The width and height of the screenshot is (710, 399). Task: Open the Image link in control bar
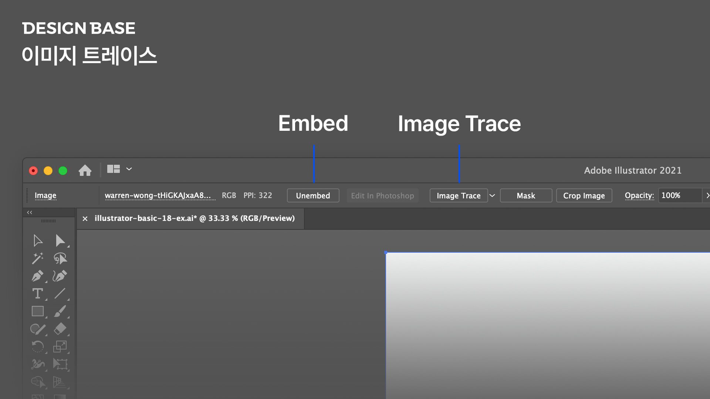[x=45, y=195]
